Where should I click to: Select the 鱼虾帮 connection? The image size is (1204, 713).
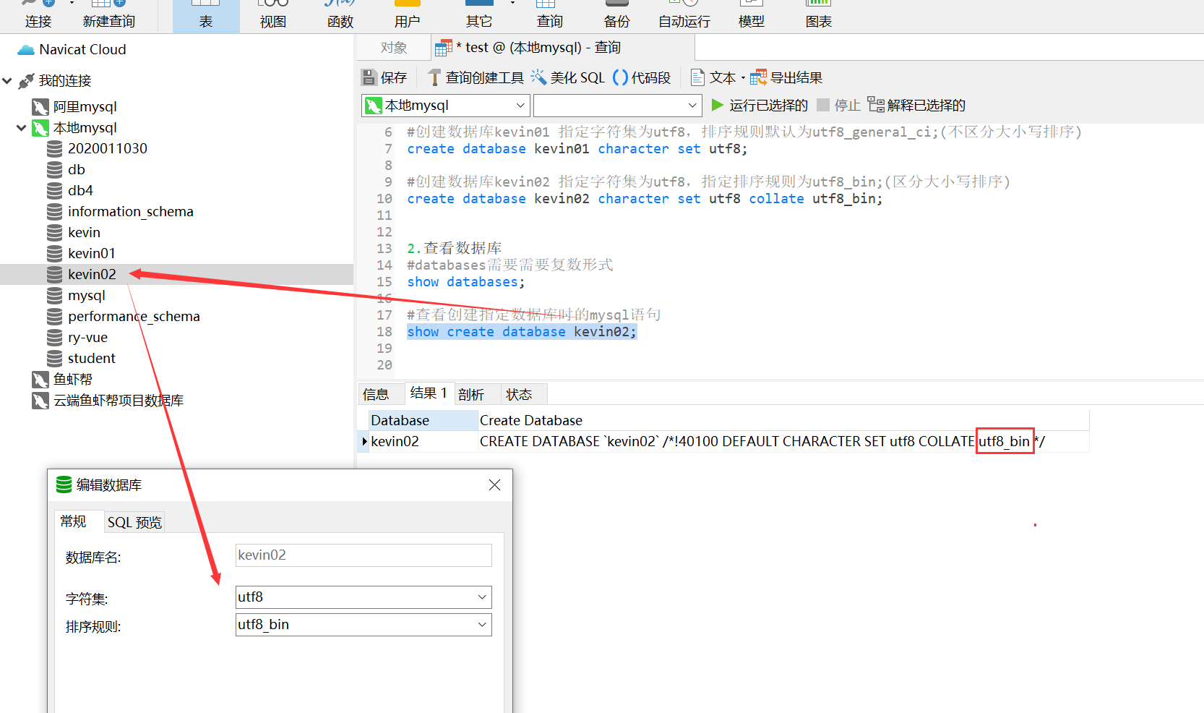[x=72, y=380]
